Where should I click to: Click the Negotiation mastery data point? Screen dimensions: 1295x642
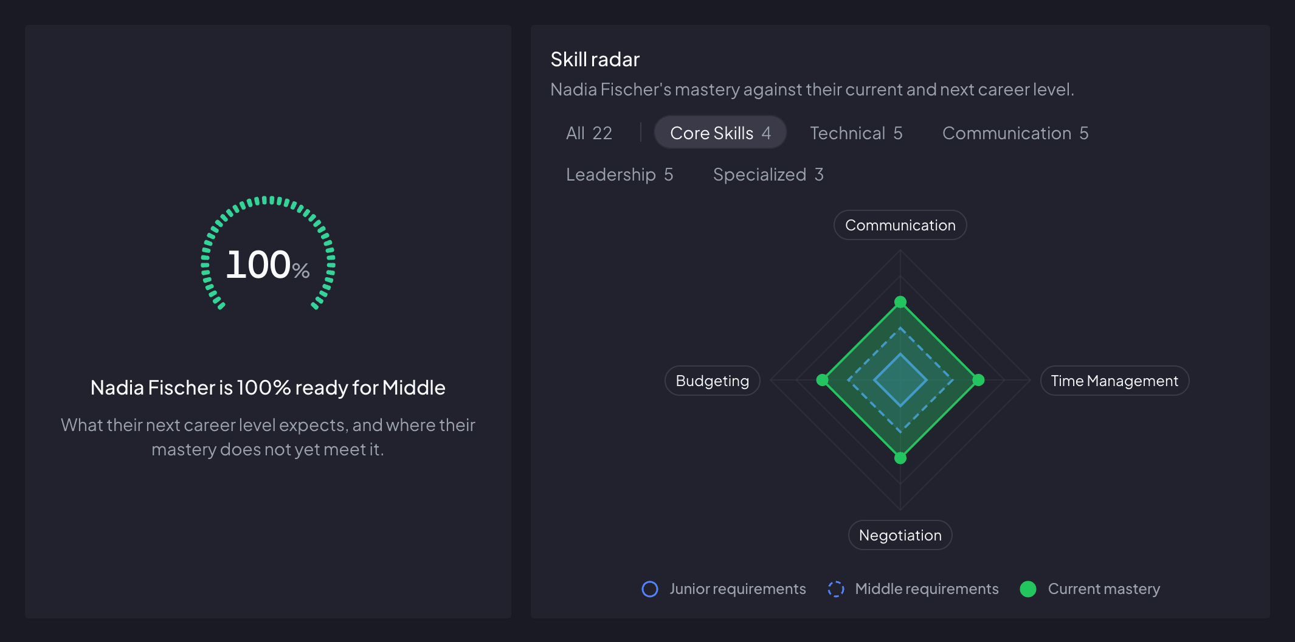click(900, 458)
